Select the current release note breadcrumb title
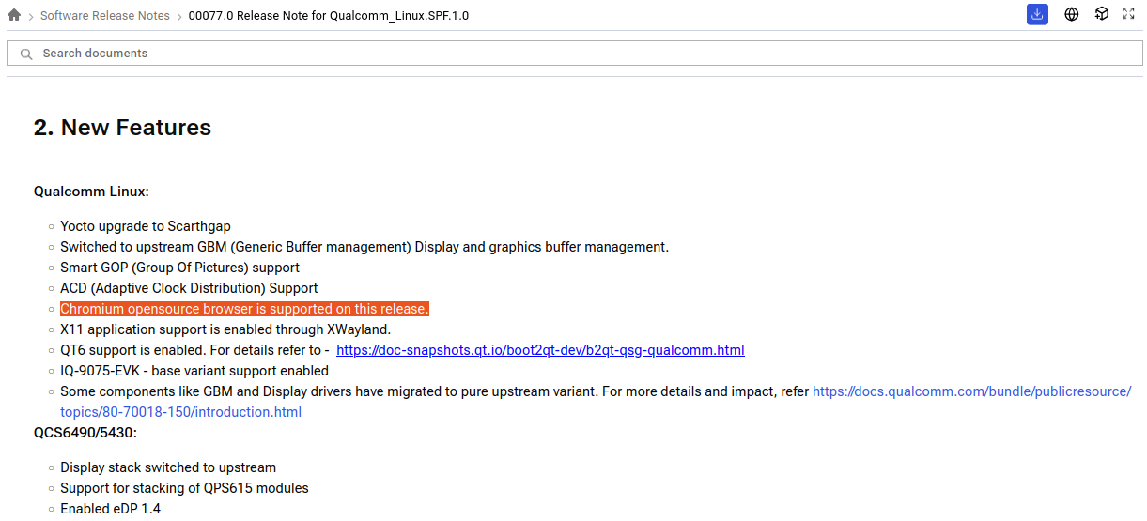The image size is (1147, 521). pos(329,16)
